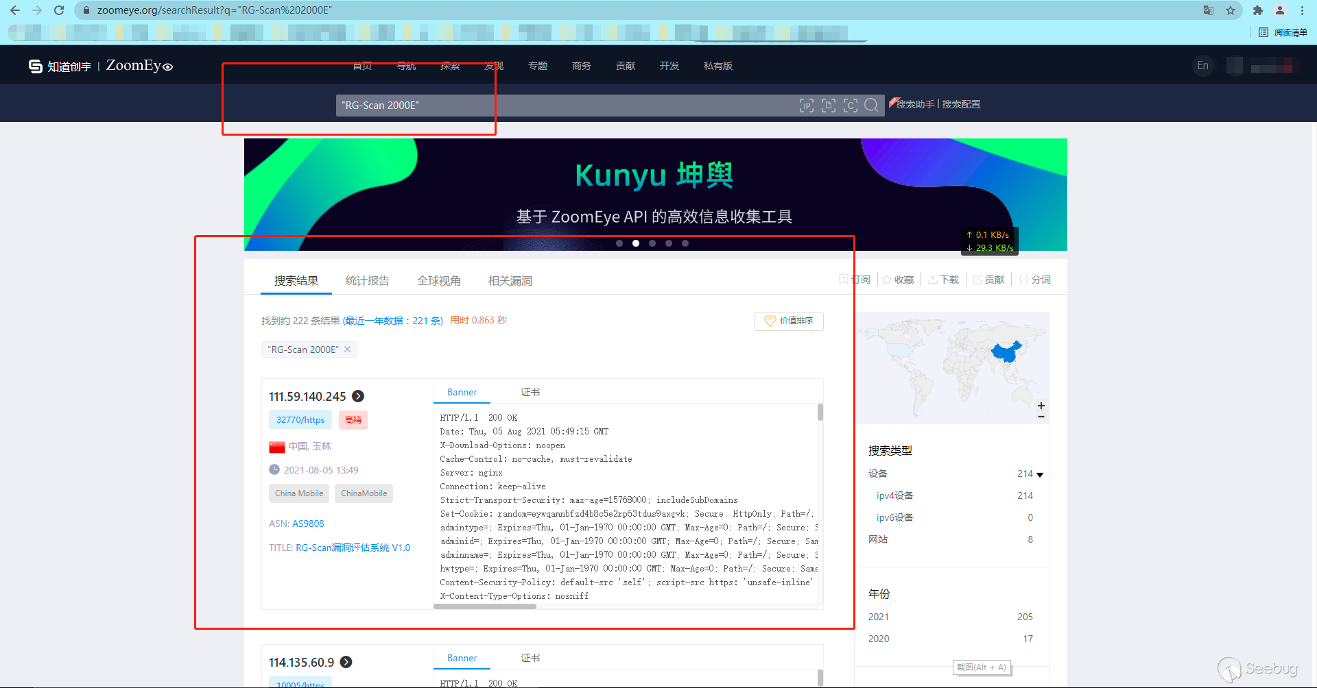Open 贡献 in the top navigation
Image resolution: width=1317 pixels, height=688 pixels.
pyautogui.click(x=626, y=66)
